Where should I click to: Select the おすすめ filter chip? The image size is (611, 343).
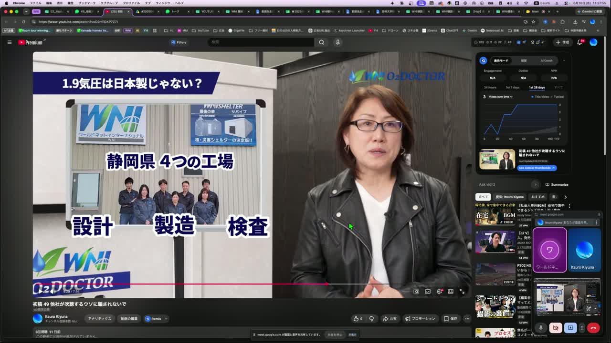click(537, 197)
